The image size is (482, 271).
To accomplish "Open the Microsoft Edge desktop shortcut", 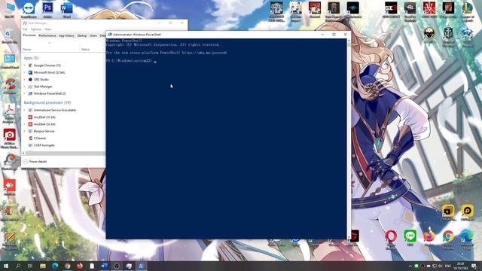I will pos(467,239).
